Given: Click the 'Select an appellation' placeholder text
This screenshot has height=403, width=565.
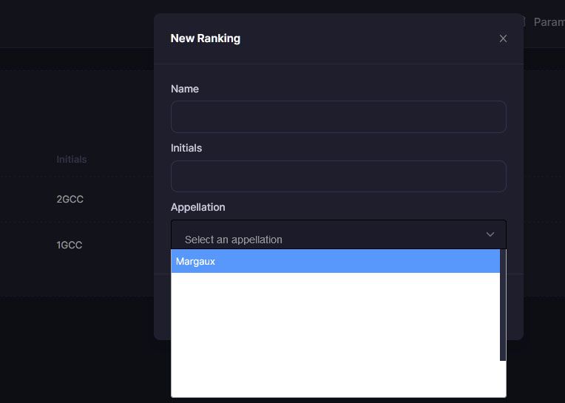Looking at the screenshot, I should (x=233, y=240).
